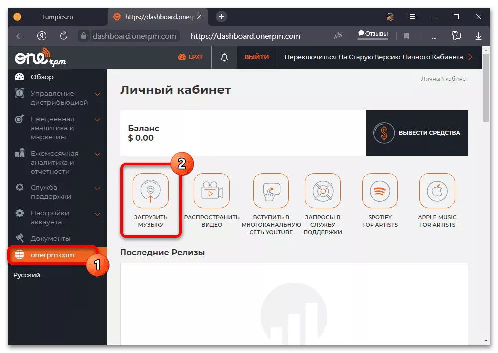This screenshot has height=353, width=498.
Task: Launch Spotify for Artists icon
Action: [x=380, y=190]
